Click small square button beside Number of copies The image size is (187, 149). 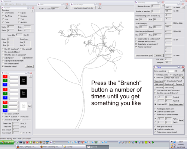[x=163, y=6]
